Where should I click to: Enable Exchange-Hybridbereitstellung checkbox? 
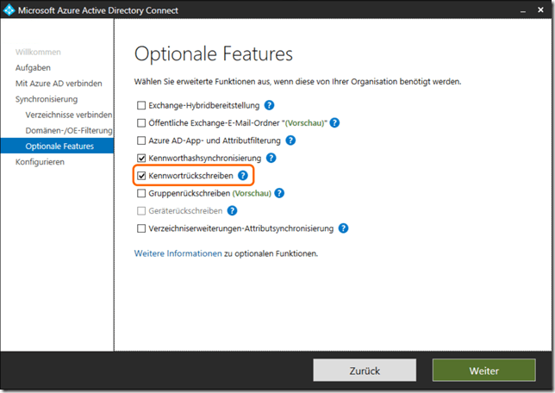141,105
